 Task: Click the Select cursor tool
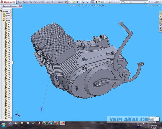92,2
